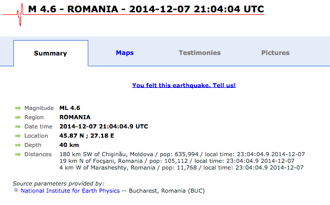Switch to the Maps tab
This screenshot has width=330, height=205.
point(125,53)
